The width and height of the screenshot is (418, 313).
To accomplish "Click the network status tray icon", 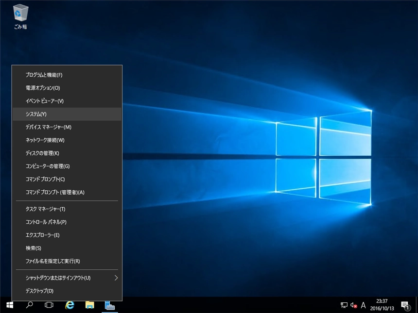I will [x=344, y=305].
